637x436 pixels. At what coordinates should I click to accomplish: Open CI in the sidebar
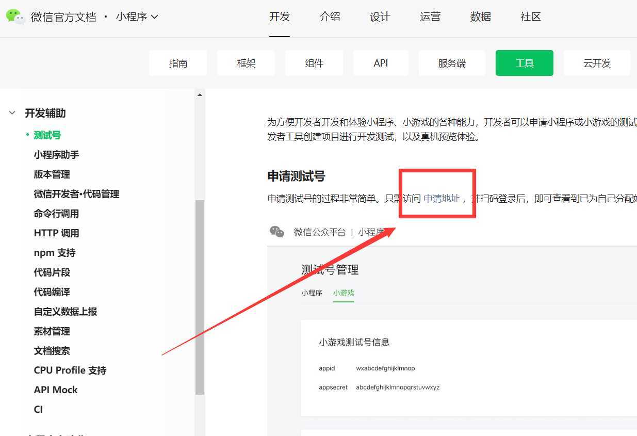[x=38, y=410]
